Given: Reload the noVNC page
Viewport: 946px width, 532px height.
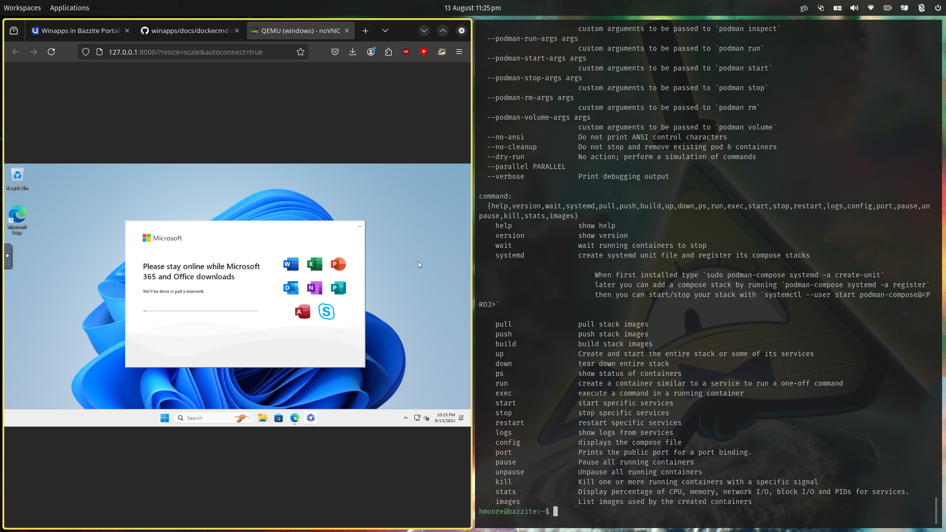Looking at the screenshot, I should (x=51, y=52).
